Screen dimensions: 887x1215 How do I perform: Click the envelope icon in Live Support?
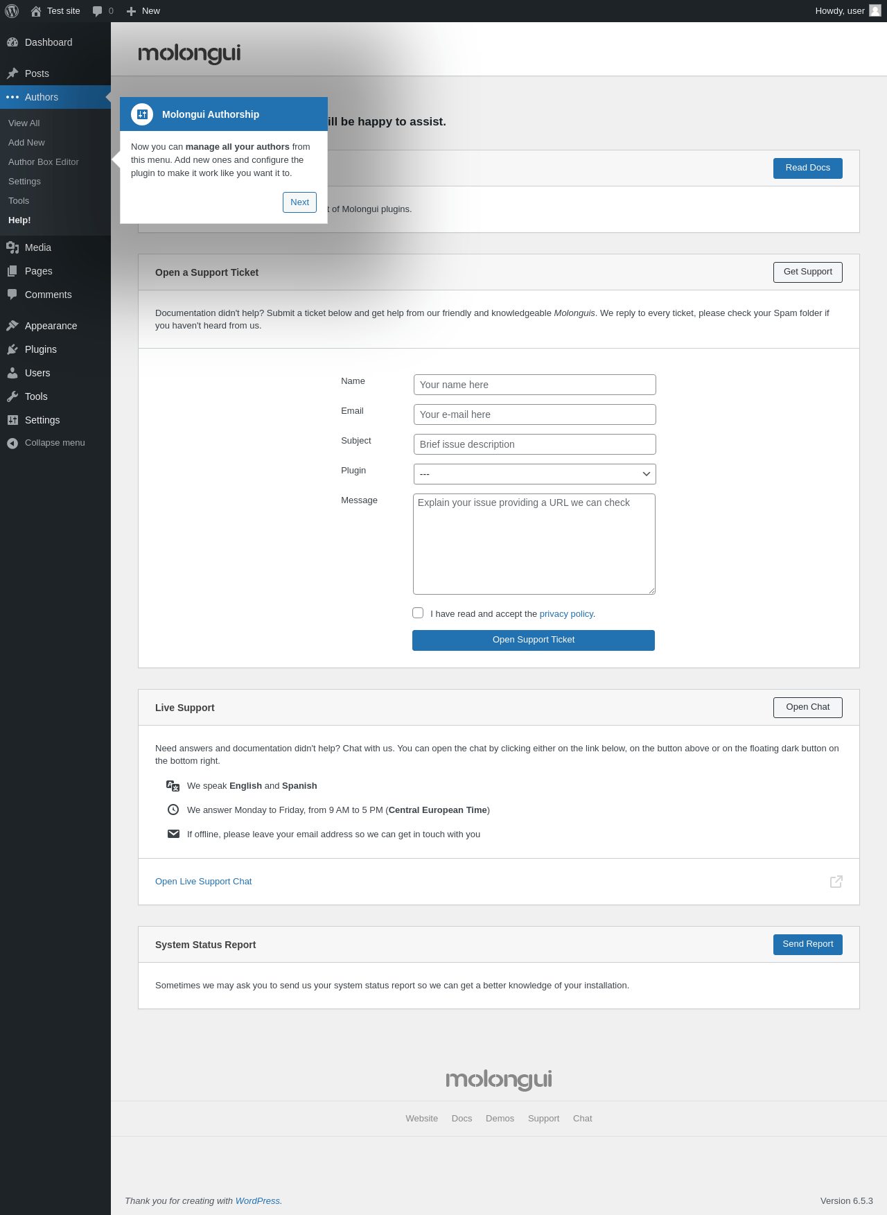point(173,834)
